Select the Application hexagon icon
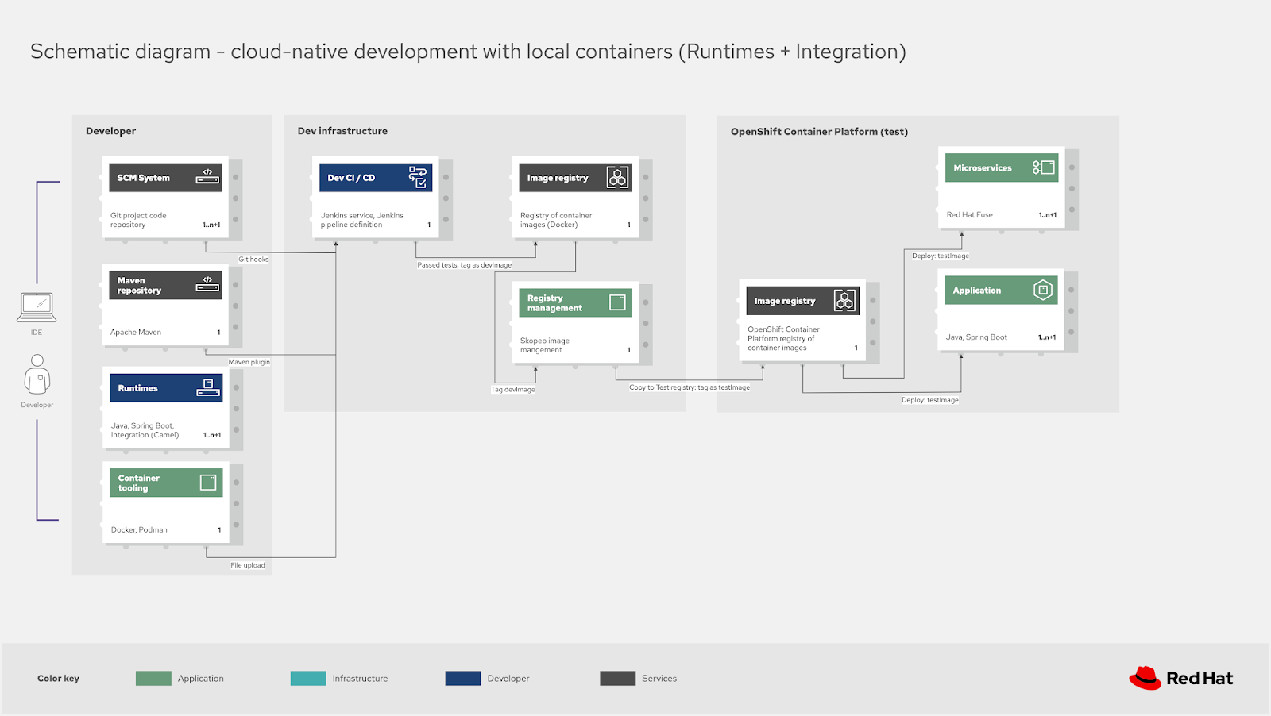The height and width of the screenshot is (716, 1271). point(1045,289)
